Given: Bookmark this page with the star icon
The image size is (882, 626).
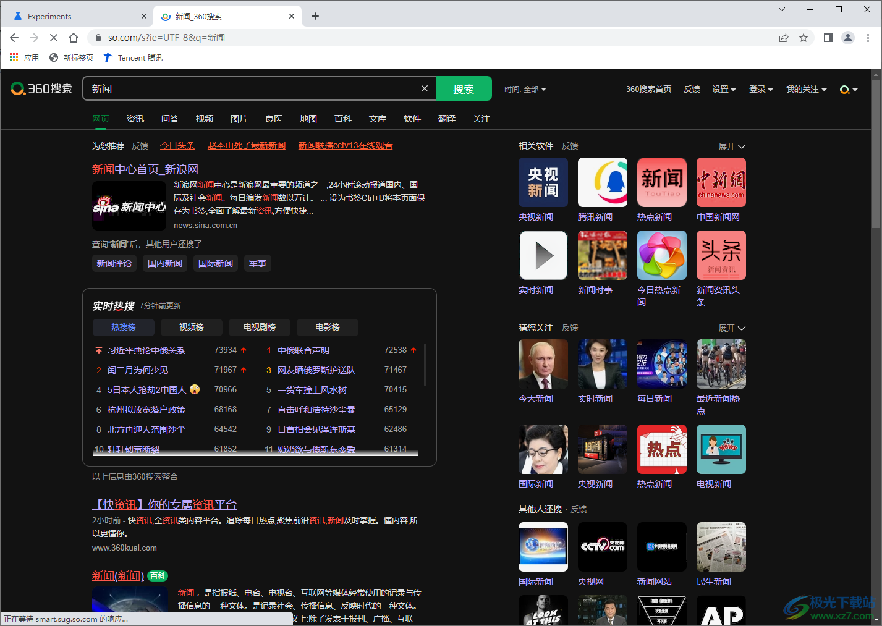Looking at the screenshot, I should point(804,38).
